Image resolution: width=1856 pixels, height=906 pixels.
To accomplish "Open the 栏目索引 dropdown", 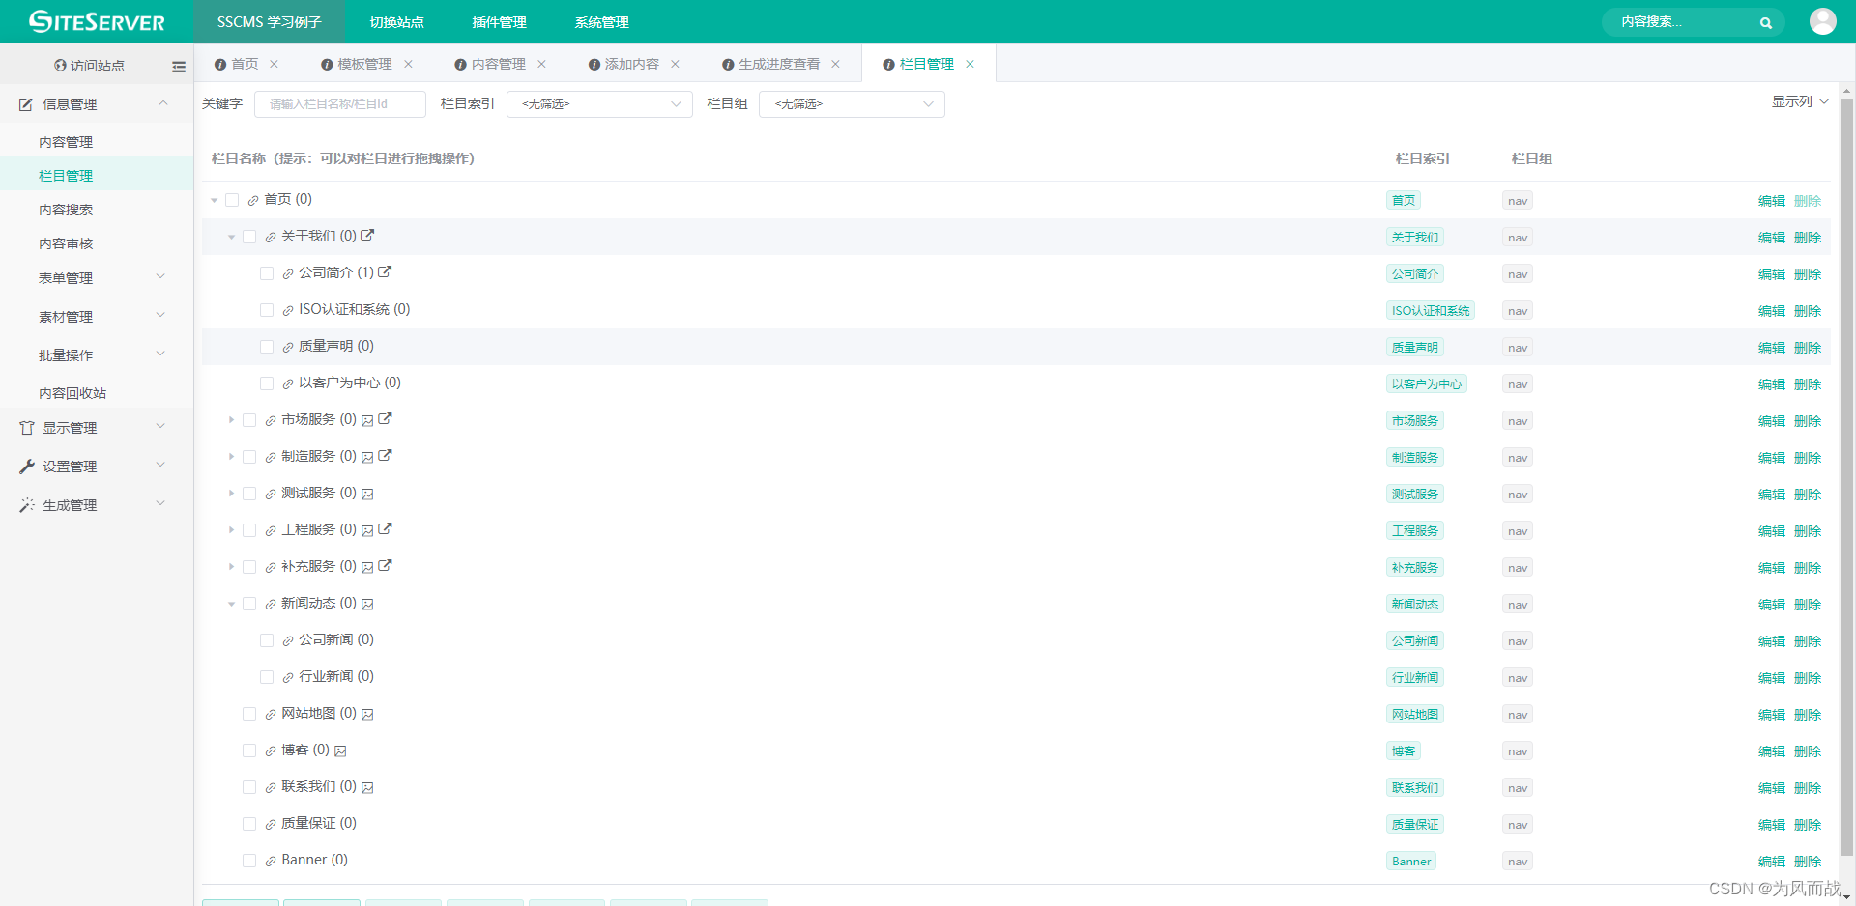I will pos(598,103).
